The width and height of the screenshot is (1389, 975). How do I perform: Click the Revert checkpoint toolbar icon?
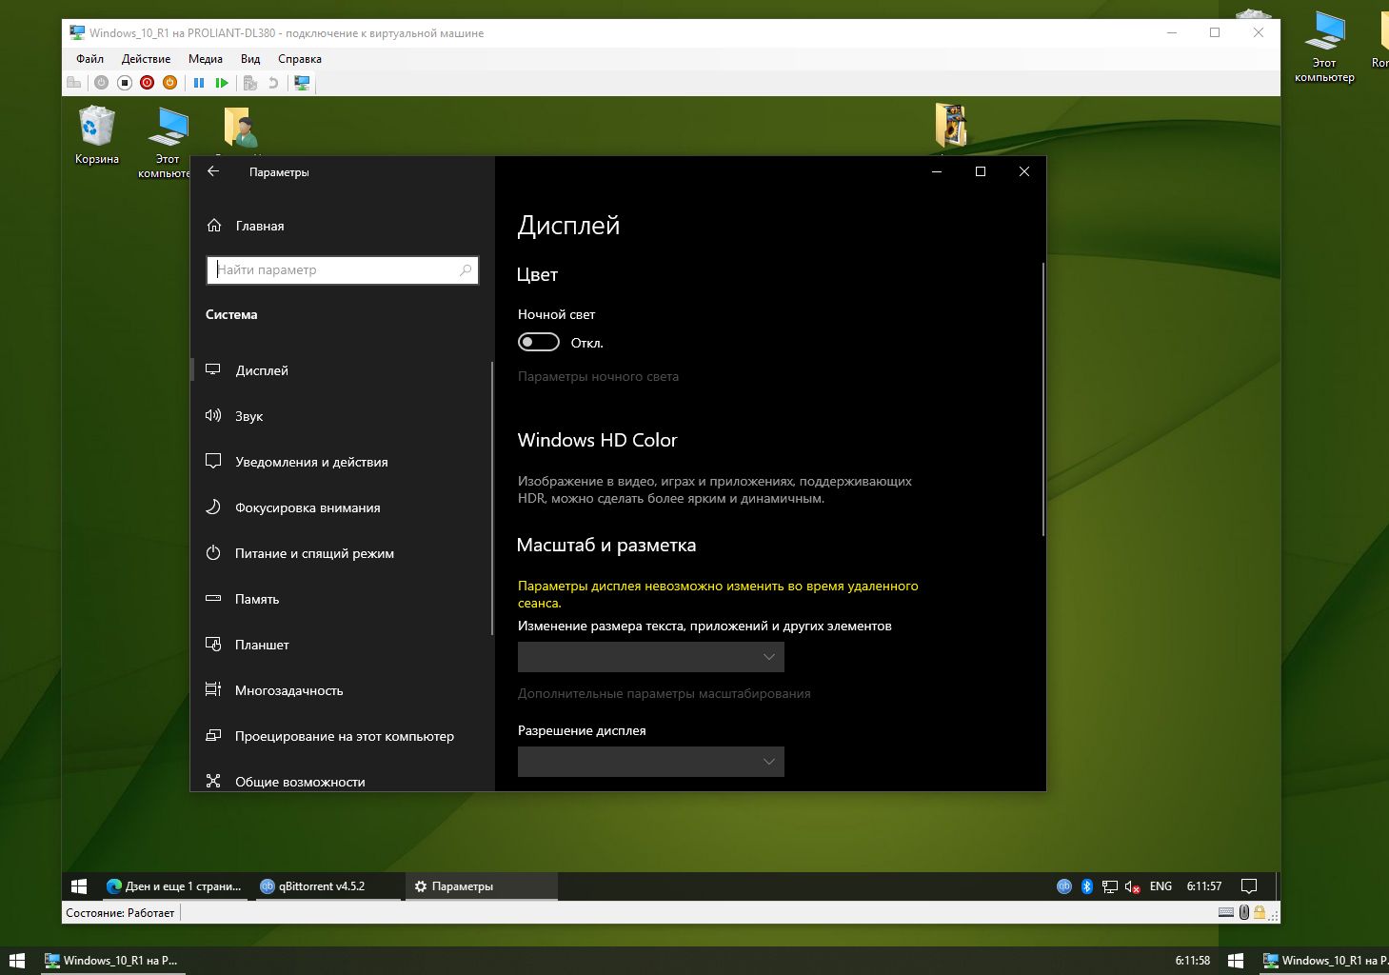tap(273, 83)
